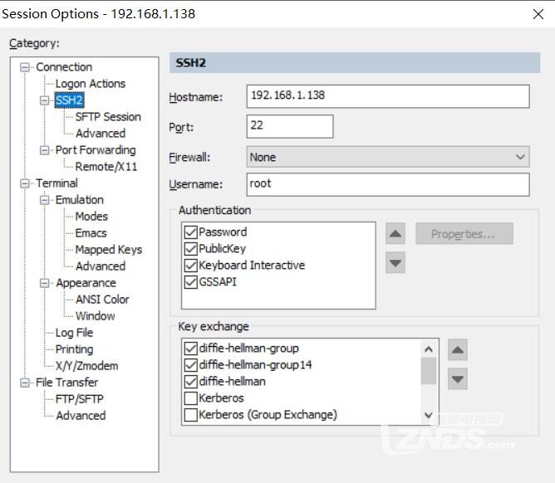Toggle diffie-hellman-group key exchange checkbox
Viewport: 555px width, 483px height.
point(191,349)
